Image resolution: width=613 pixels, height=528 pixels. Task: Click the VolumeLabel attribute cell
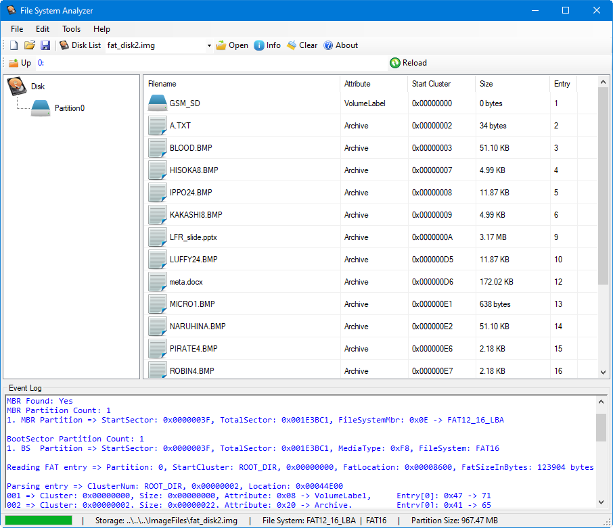pos(365,103)
